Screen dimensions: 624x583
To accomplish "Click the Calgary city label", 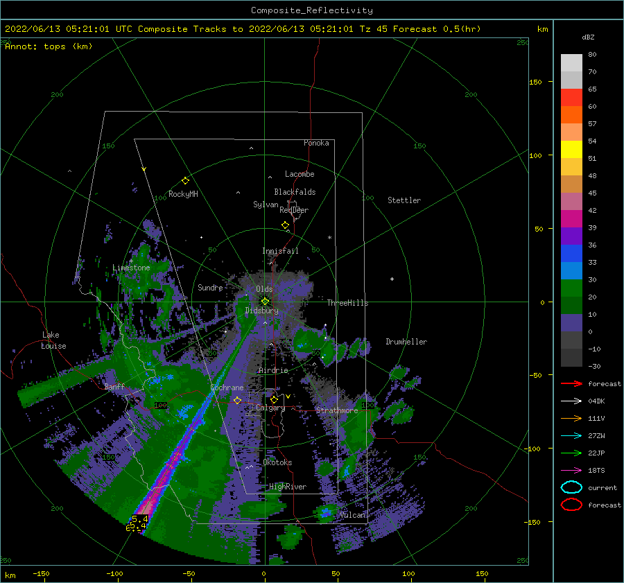I will [x=270, y=408].
